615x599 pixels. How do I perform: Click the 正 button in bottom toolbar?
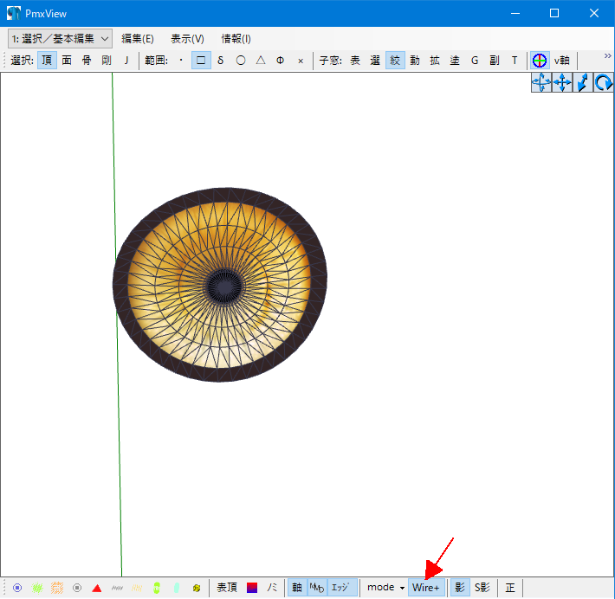point(510,588)
